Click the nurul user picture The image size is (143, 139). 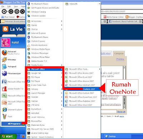click(6, 43)
